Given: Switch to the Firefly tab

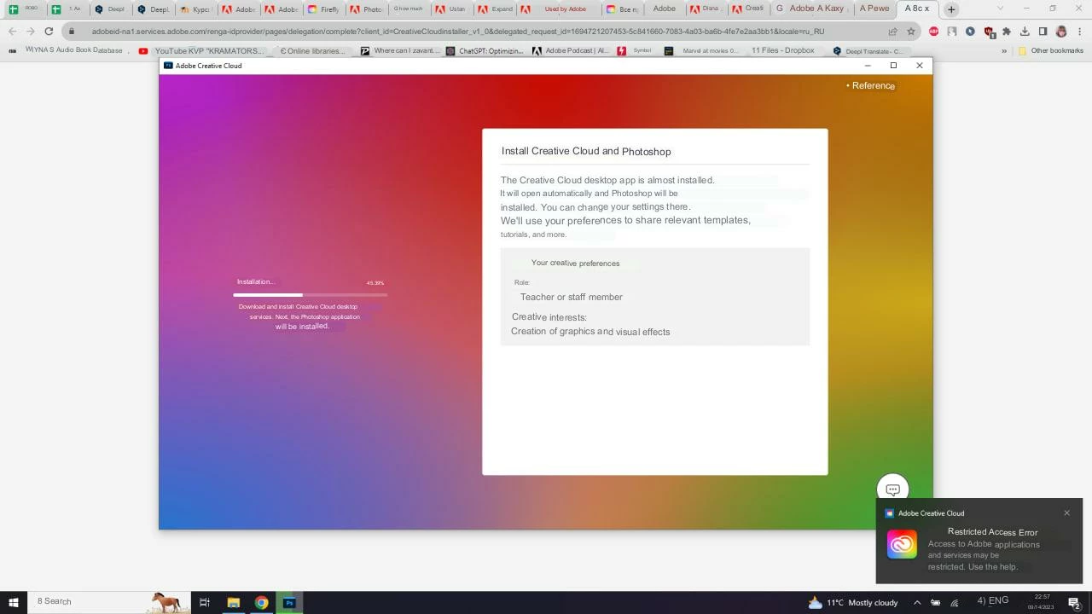Looking at the screenshot, I should click(x=322, y=9).
